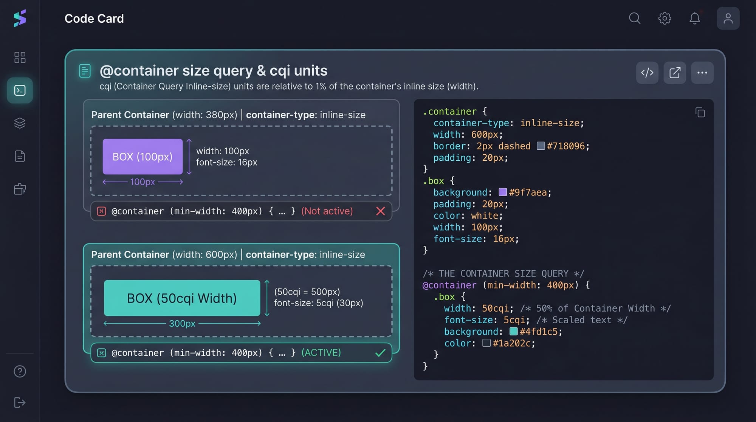Viewport: 756px width, 422px height.
Task: Toggle the code view button
Action: (647, 73)
